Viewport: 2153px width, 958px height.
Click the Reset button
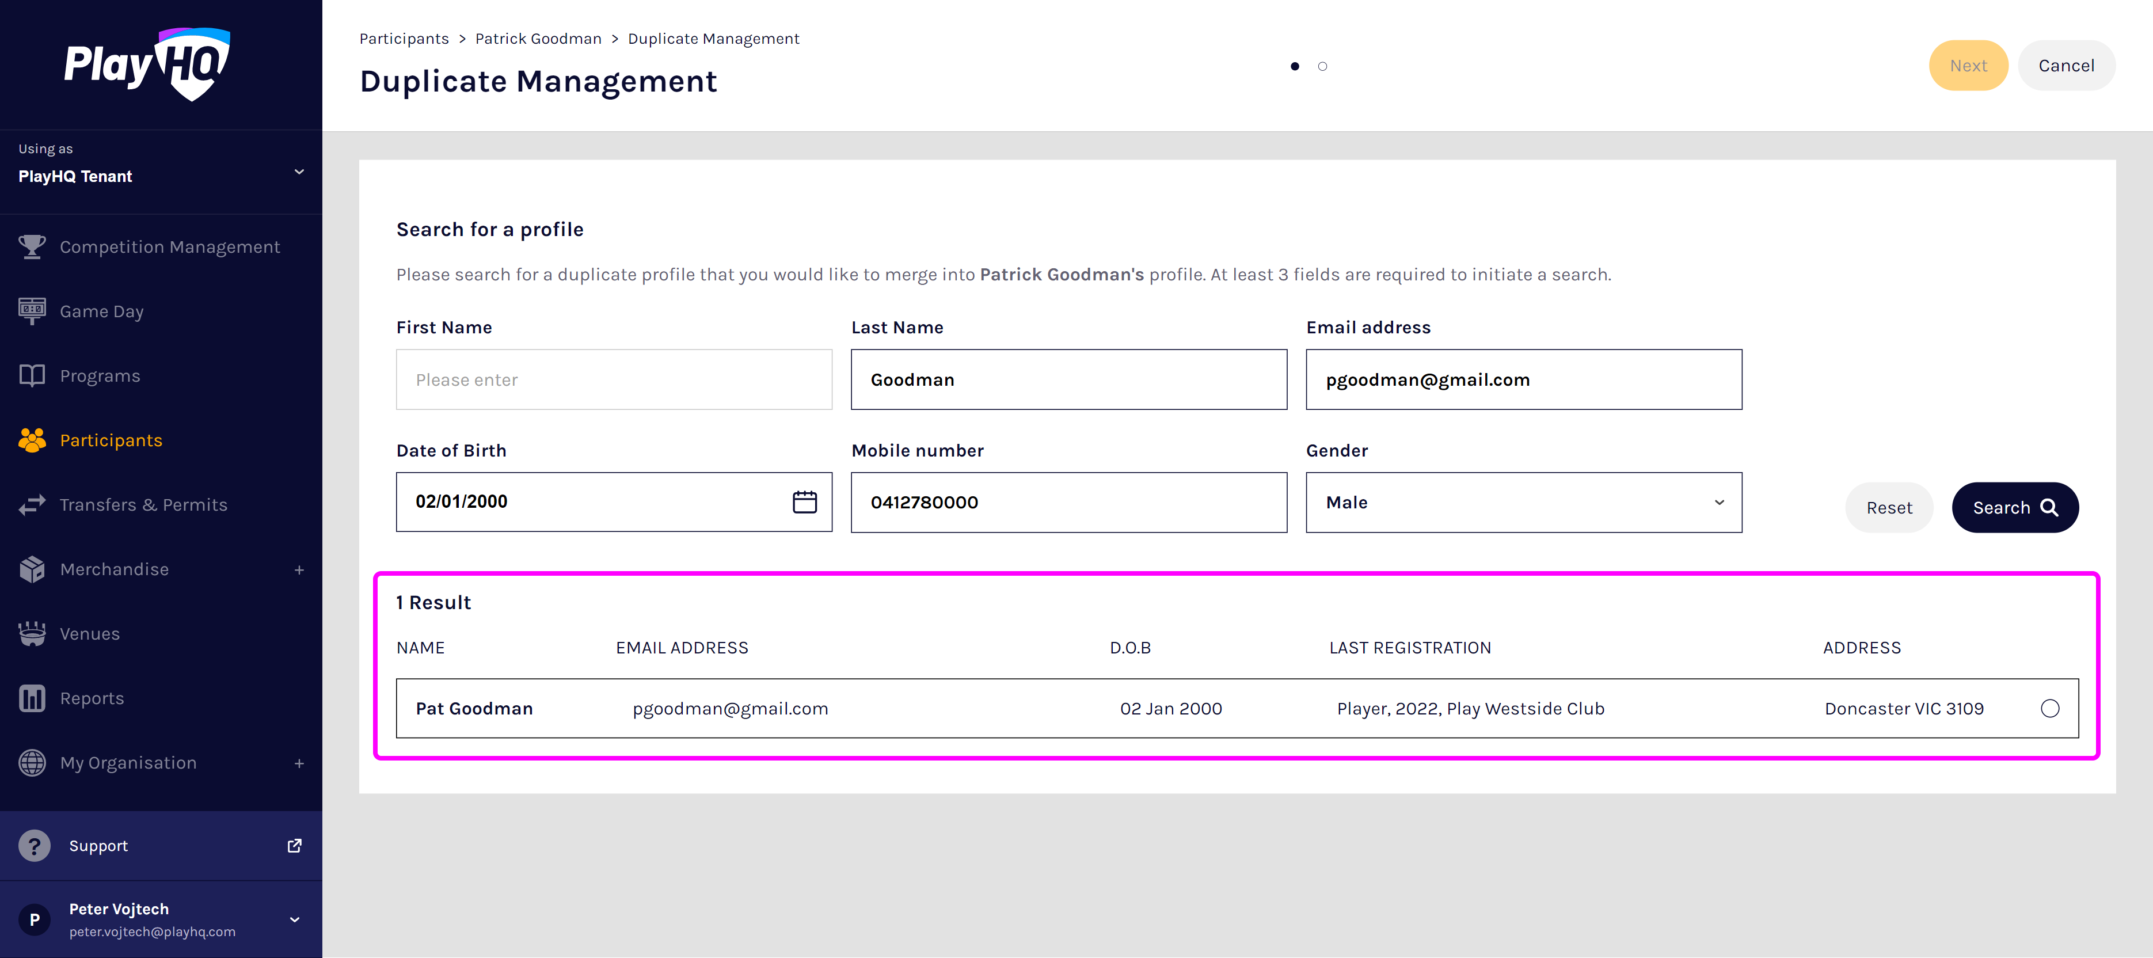[x=1888, y=507]
